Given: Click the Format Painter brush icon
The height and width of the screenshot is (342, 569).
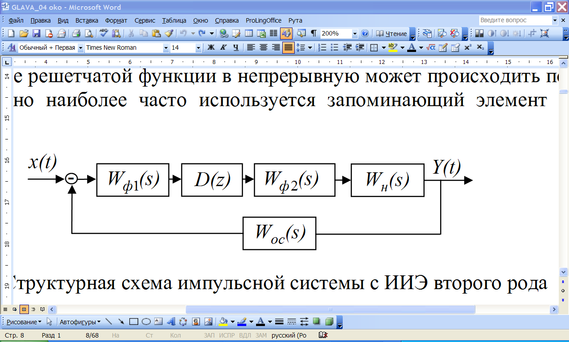Looking at the screenshot, I should tap(168, 33).
